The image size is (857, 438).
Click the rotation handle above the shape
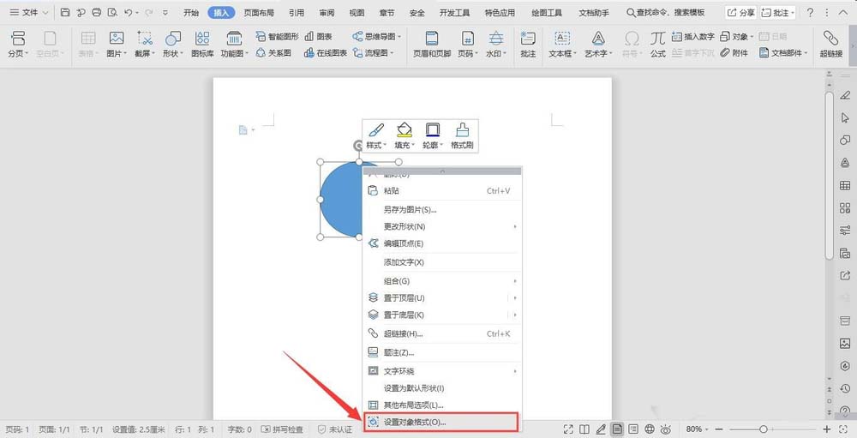[358, 146]
